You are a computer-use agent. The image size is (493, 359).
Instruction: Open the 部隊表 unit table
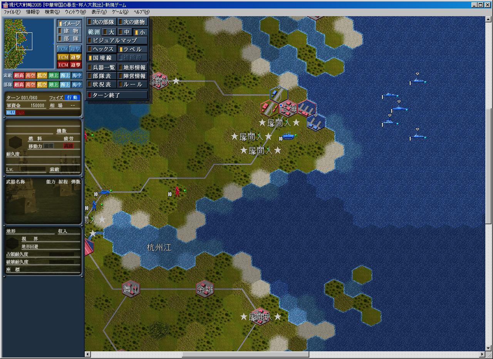[x=102, y=76]
